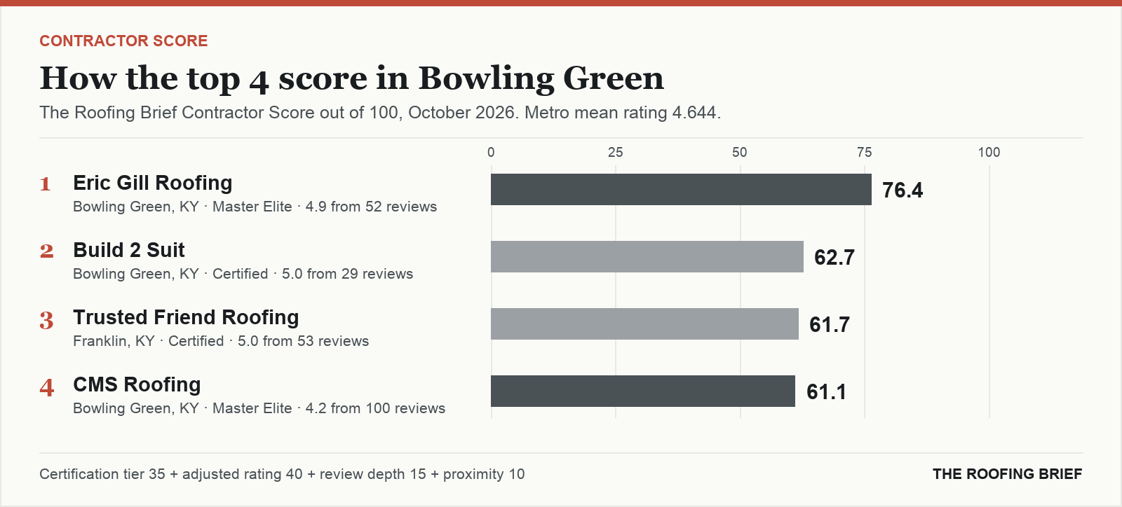Click the CONTRACTOR SCORE label

coord(123,41)
